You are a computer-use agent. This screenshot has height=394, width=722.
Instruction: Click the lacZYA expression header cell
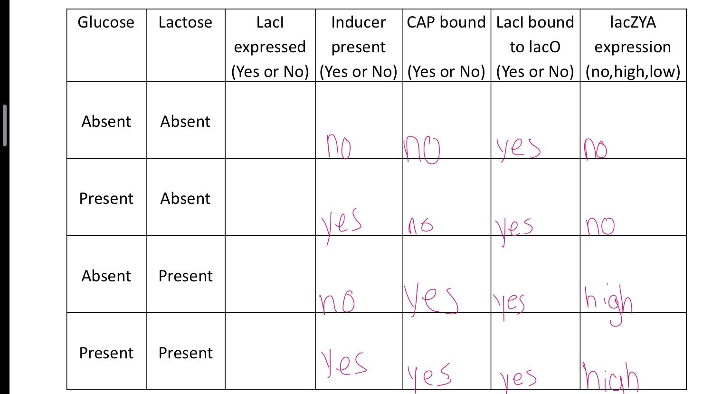[633, 45]
